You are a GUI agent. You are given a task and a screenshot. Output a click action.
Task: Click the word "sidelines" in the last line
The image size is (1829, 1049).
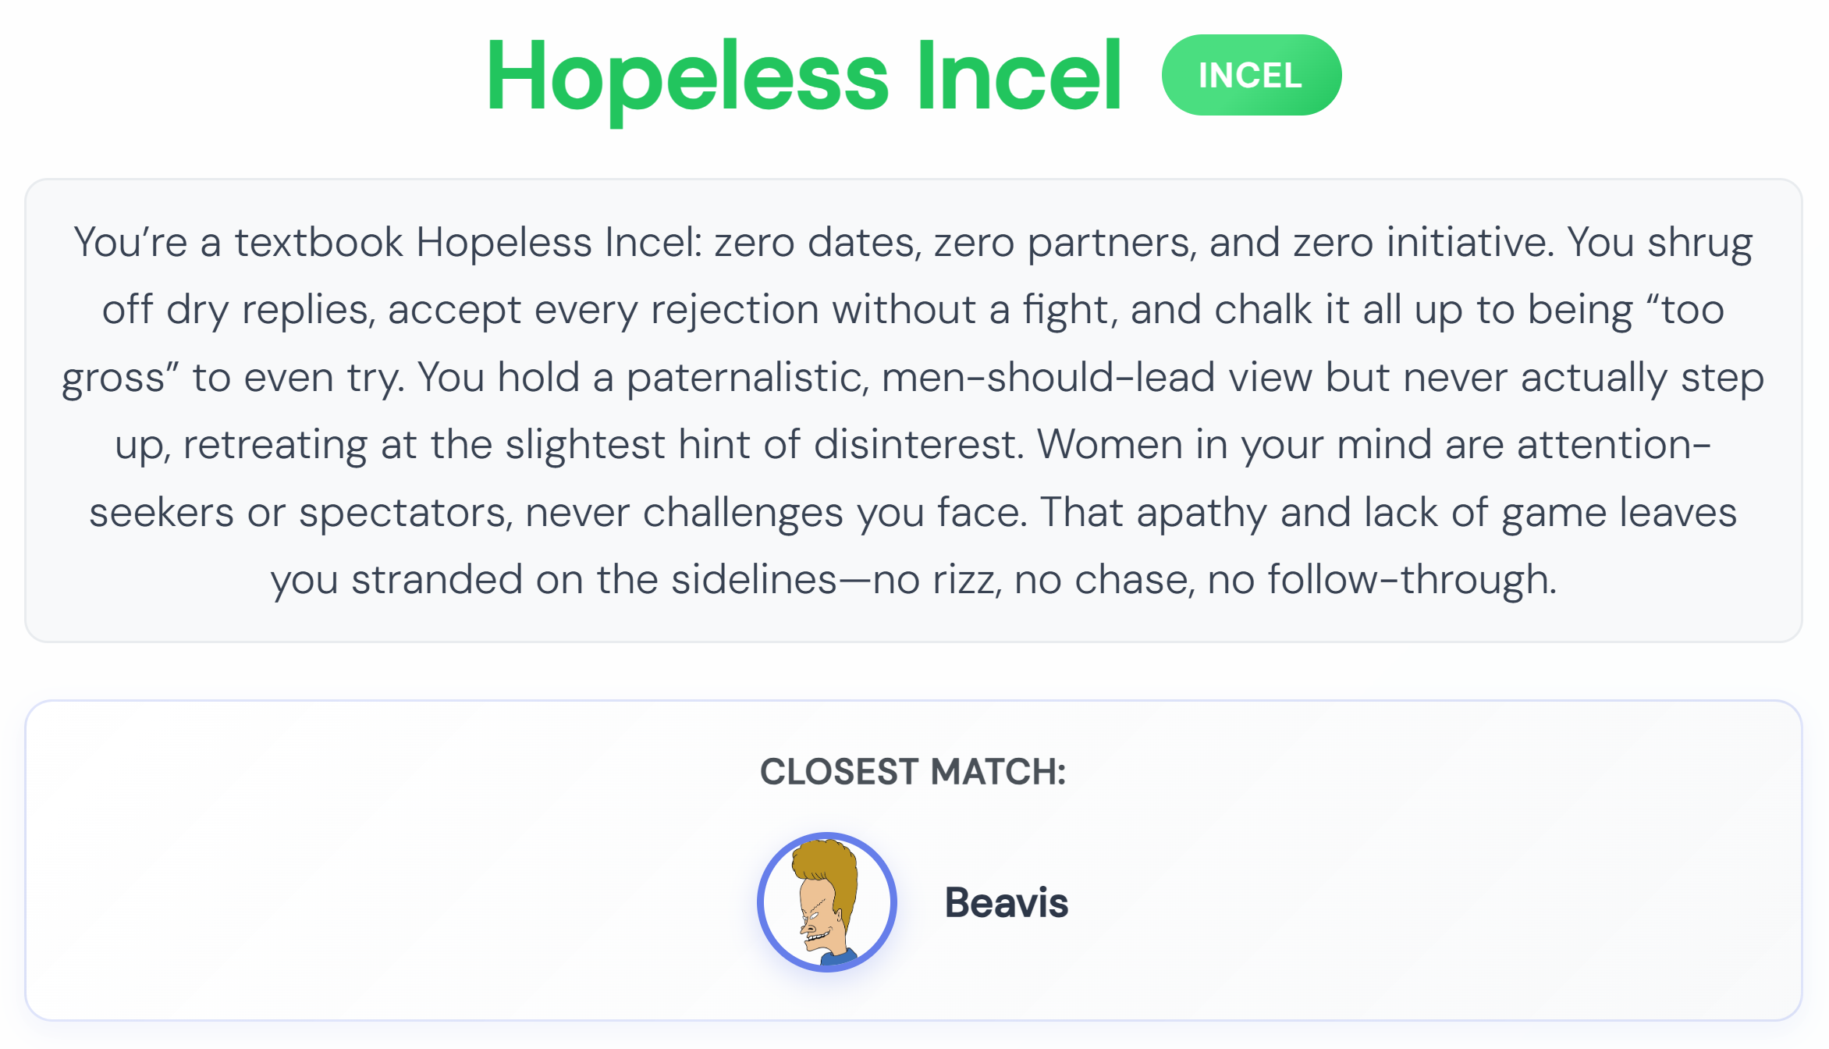pos(754,580)
